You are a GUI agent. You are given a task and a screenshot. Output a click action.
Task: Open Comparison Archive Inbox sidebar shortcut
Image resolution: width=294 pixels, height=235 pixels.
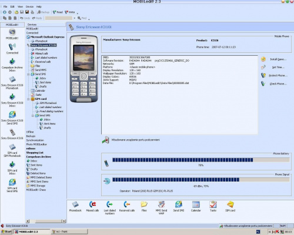pyautogui.click(x=12, y=65)
